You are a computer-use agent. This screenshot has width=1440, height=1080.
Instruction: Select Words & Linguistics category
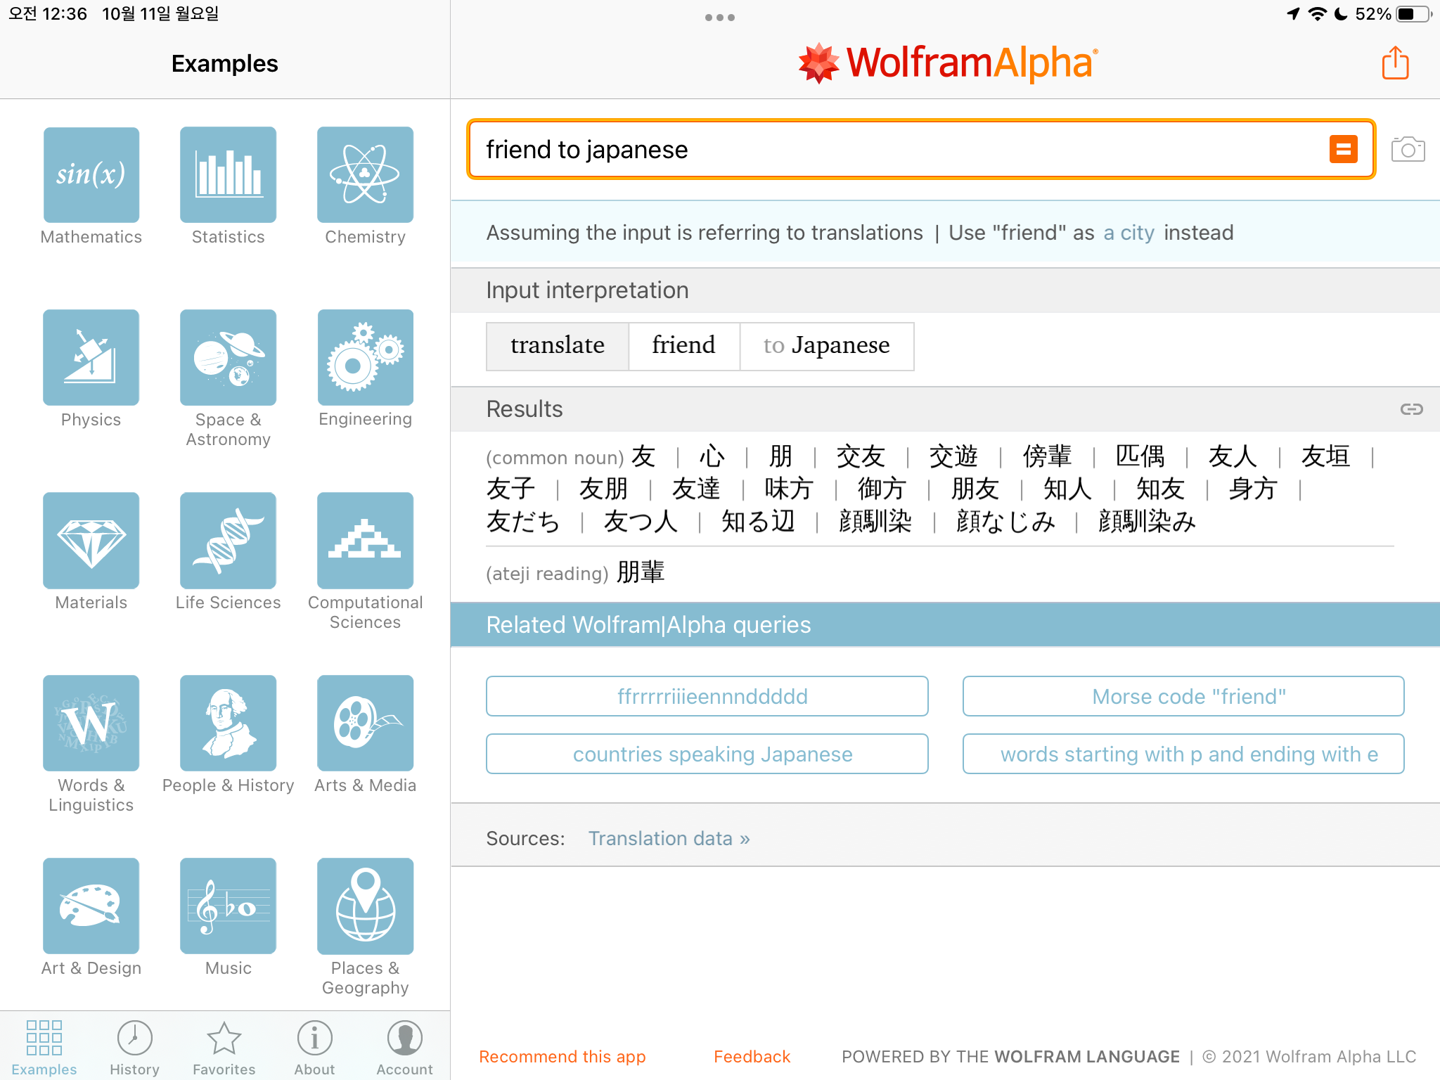[x=91, y=724]
